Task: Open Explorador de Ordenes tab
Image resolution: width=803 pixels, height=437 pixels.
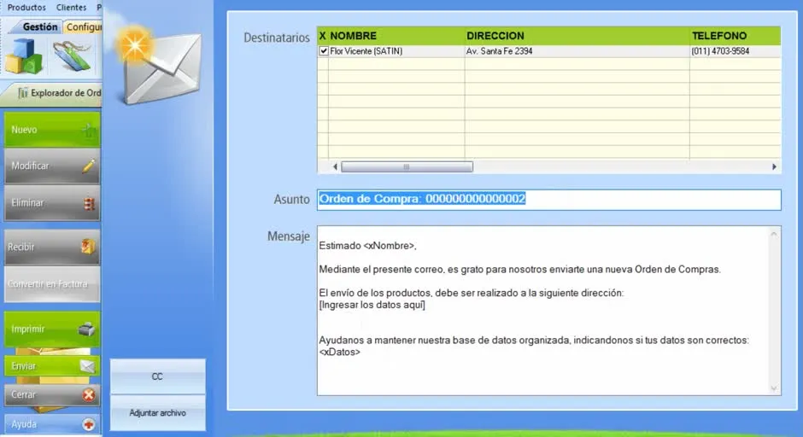Action: tap(59, 93)
